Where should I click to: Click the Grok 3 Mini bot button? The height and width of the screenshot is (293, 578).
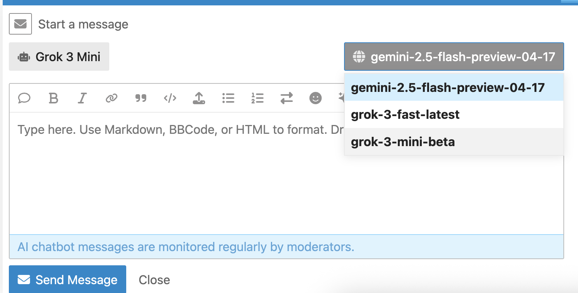[59, 57]
